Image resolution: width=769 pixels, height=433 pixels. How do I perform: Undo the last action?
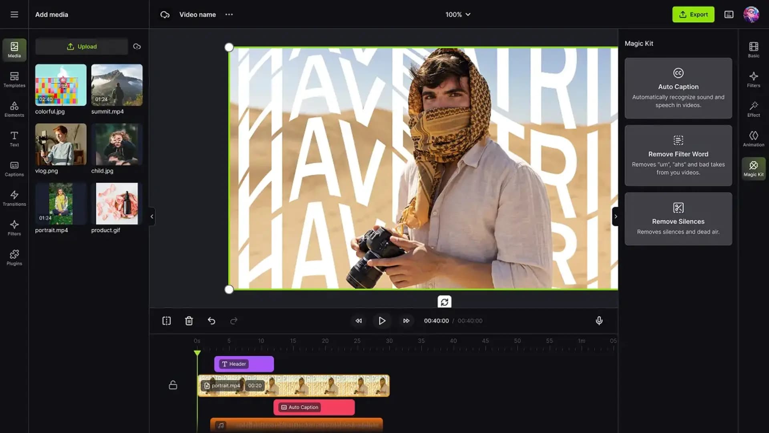pos(211,321)
